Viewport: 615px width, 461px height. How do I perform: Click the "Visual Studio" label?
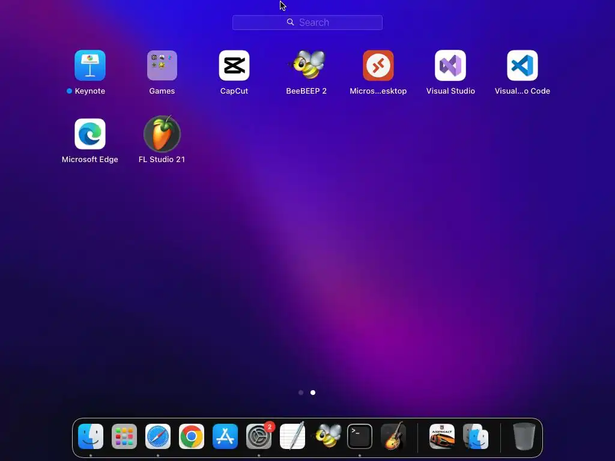450,91
